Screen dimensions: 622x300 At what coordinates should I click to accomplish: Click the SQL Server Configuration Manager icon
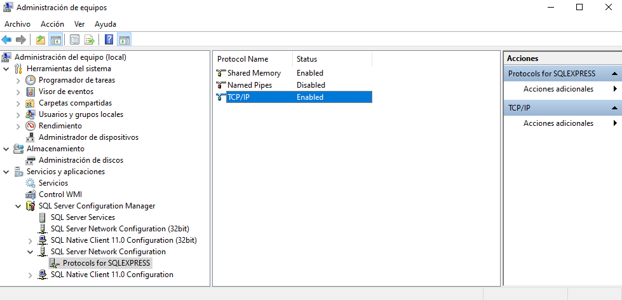pos(30,206)
